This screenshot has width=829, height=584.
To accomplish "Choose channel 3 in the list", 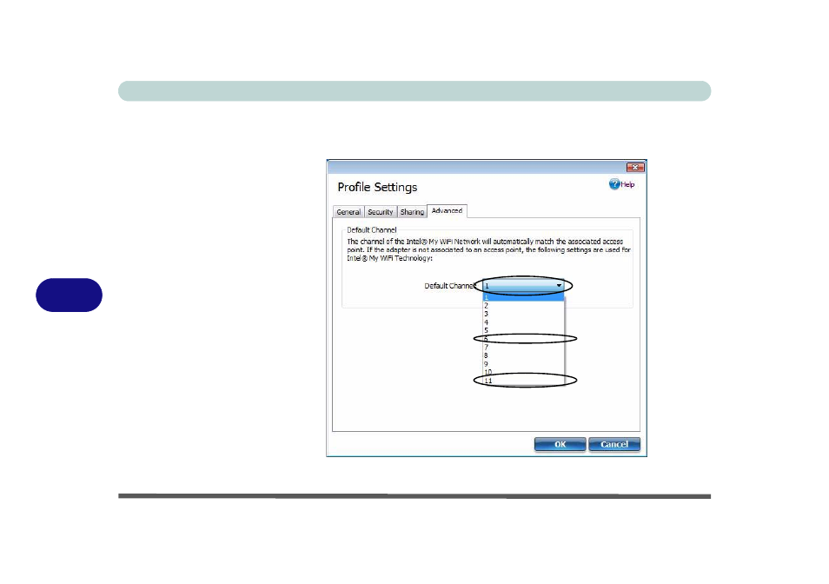I will pyautogui.click(x=523, y=314).
